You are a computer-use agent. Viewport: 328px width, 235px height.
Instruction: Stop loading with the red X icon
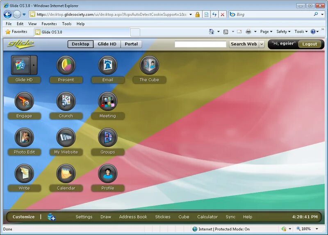click(223, 14)
